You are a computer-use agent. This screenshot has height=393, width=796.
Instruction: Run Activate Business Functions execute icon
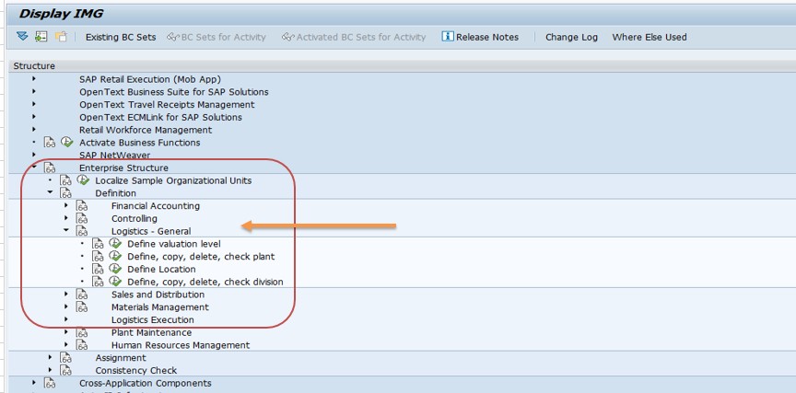66,143
